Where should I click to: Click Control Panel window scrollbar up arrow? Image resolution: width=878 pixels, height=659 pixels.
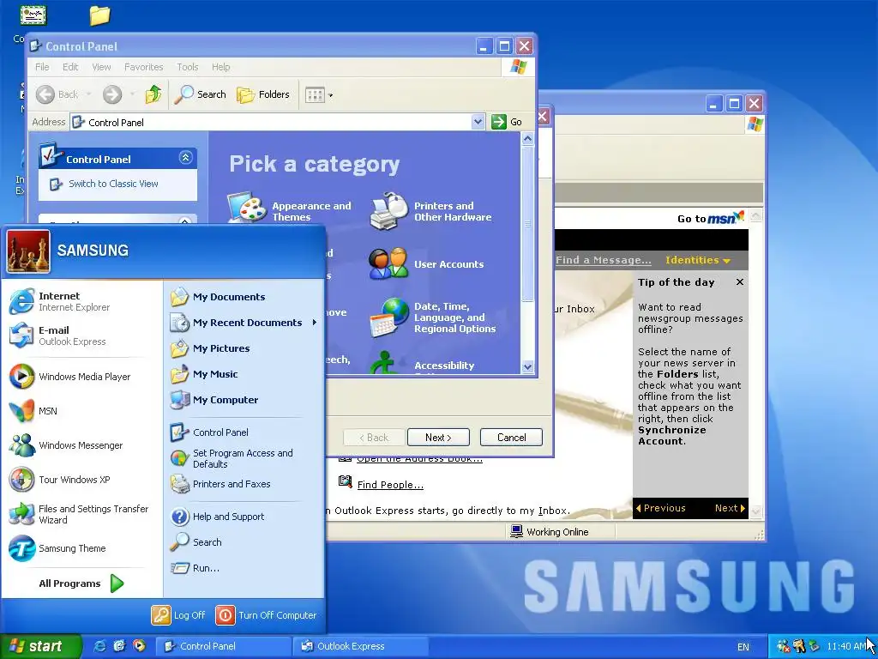tap(527, 138)
